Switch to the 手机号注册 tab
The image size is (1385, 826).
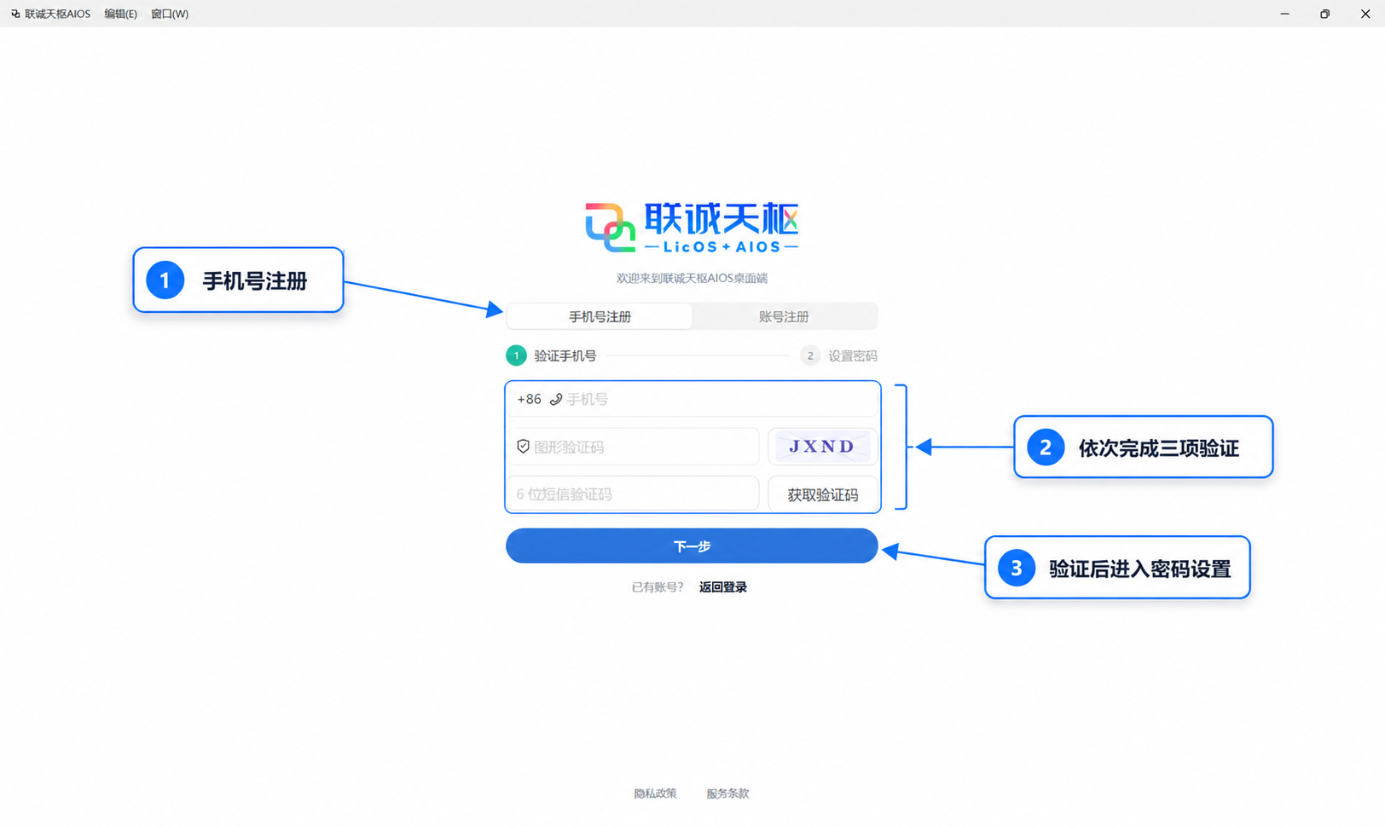tap(600, 316)
